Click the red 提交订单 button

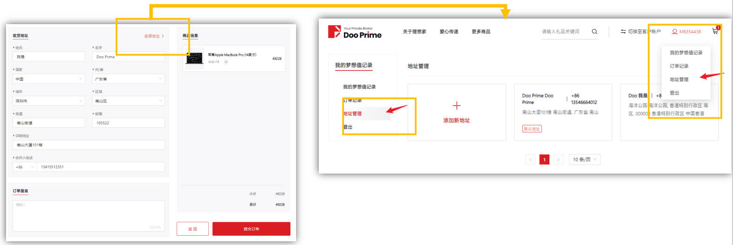tap(251, 229)
